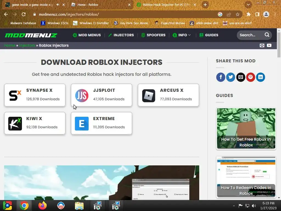Select the Roblox Hack Injector tab

[x=166, y=5]
